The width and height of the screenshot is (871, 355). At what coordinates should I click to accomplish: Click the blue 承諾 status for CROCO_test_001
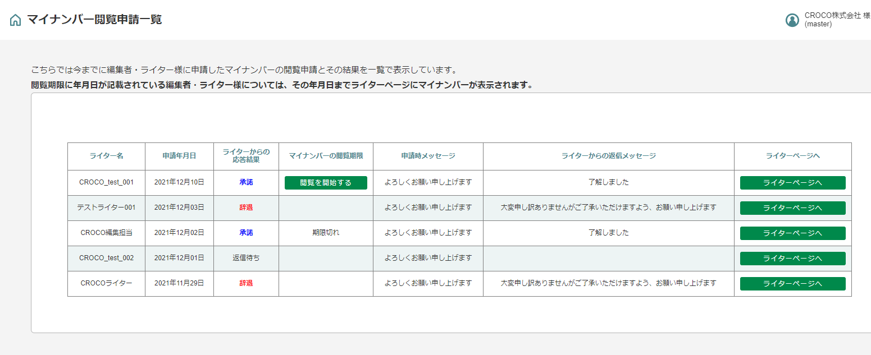tap(246, 182)
